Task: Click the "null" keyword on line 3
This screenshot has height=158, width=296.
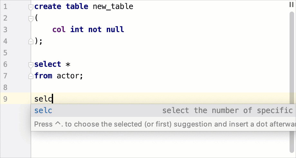Action: [115, 30]
